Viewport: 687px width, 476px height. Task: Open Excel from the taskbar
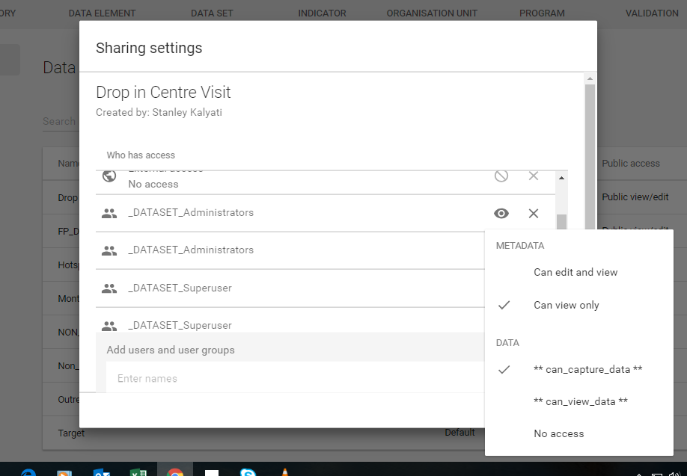click(x=138, y=471)
